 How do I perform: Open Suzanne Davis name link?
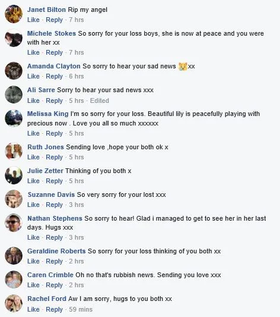pyautogui.click(x=51, y=194)
